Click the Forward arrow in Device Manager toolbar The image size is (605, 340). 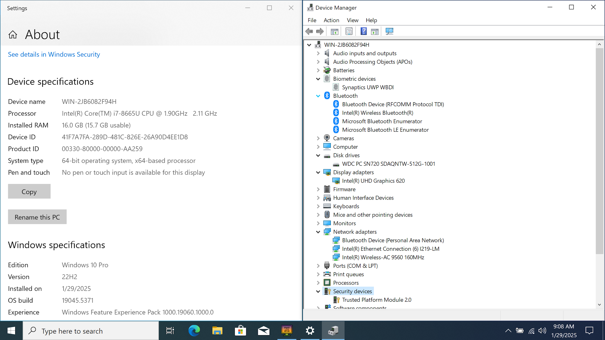(320, 31)
